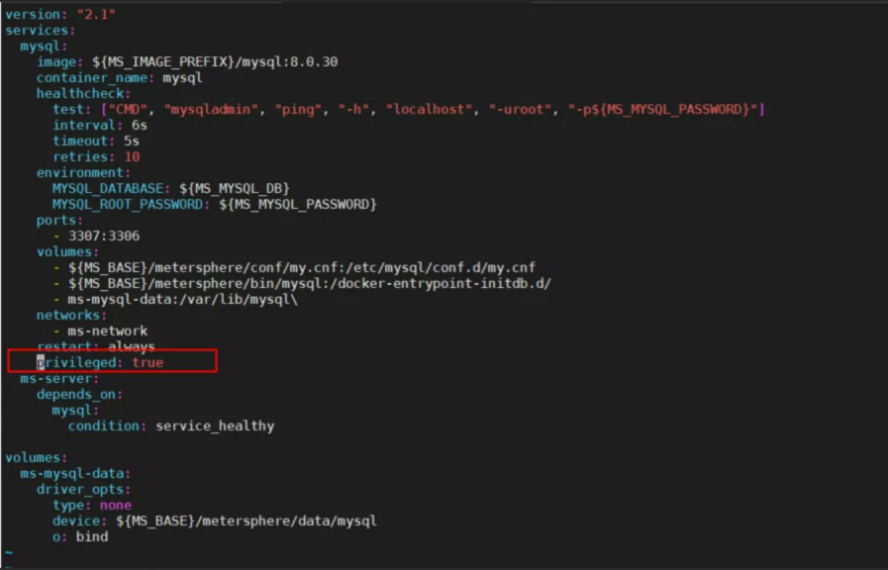
Task: Click the image value ending in mysql:8.0.30
Action: pos(215,61)
